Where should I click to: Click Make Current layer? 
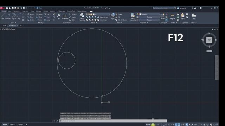(102, 17)
